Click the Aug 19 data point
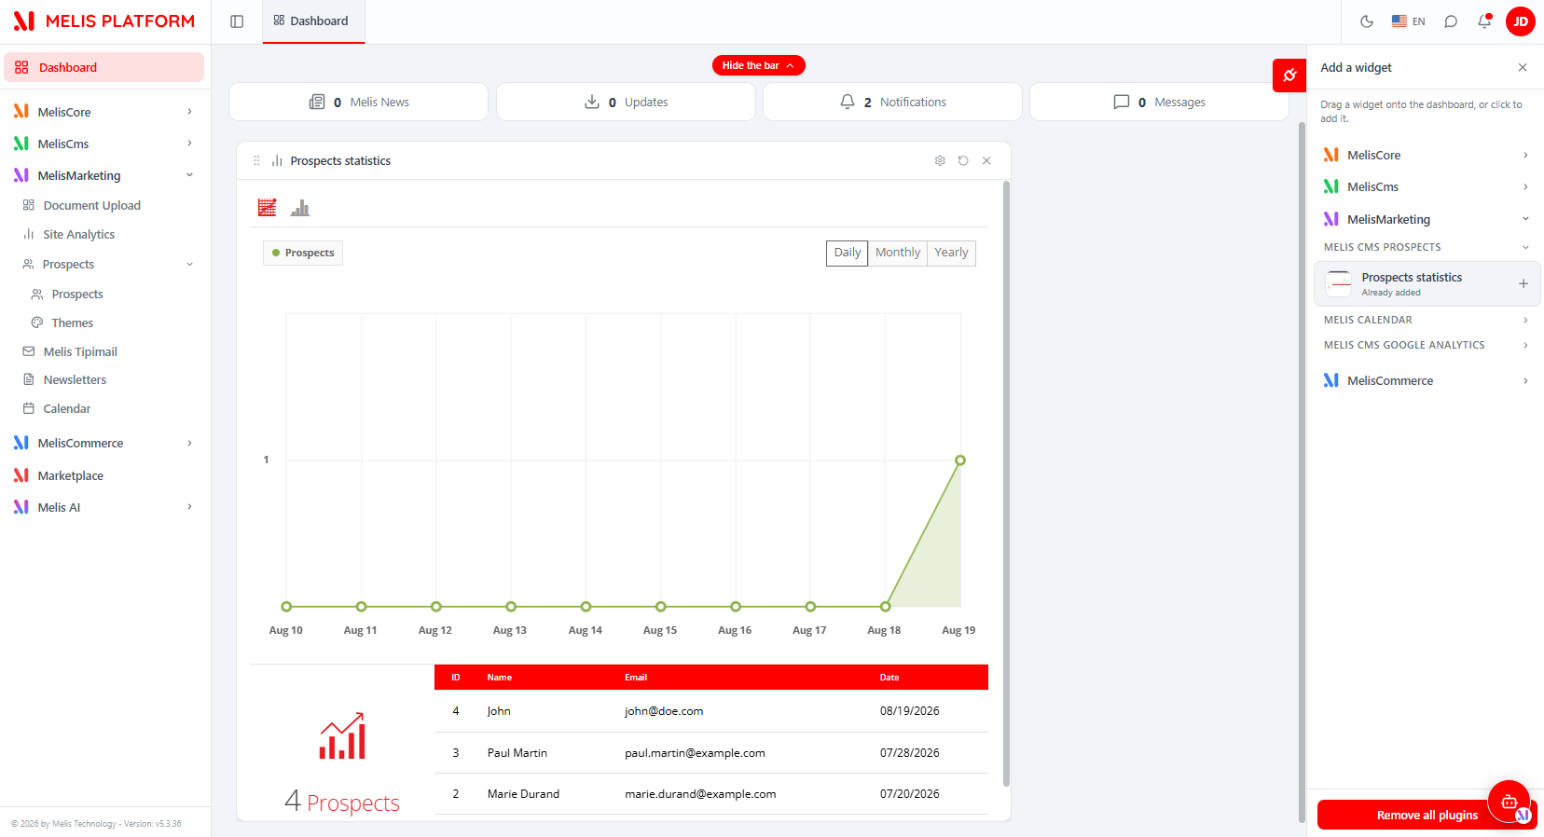This screenshot has height=837, width=1544. (960, 460)
